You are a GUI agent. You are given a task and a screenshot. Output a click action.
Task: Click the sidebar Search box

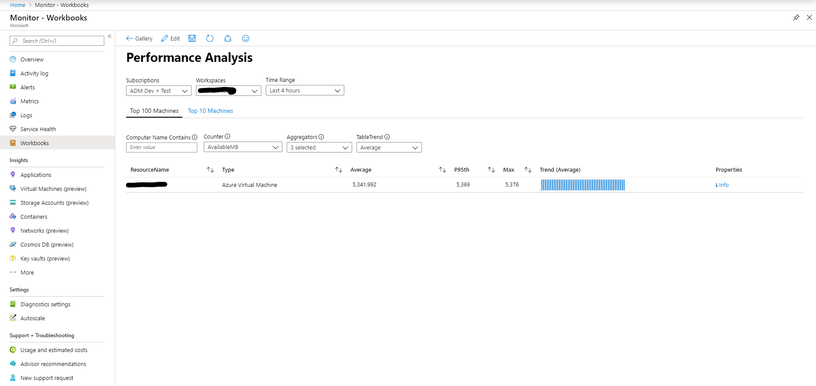[x=57, y=41]
